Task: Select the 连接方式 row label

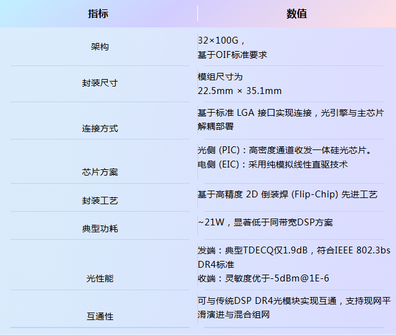Action: tap(100, 128)
